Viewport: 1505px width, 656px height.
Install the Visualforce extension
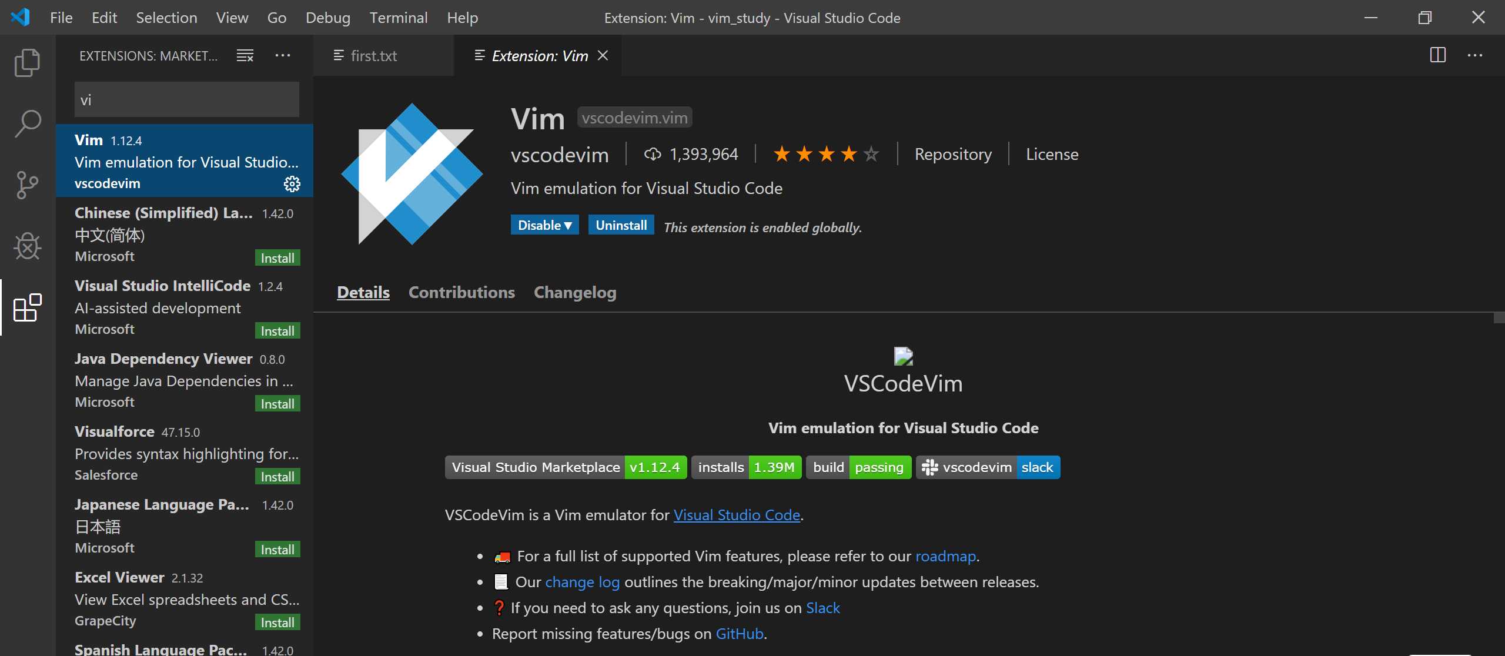pos(277,476)
